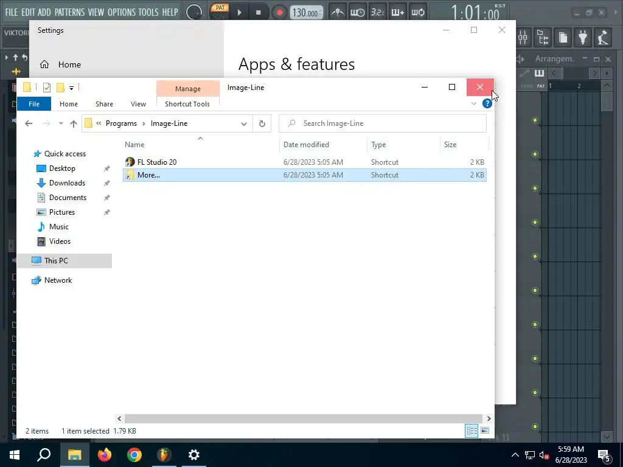Toggle PAT/SONG mode switch in FL Studio
This screenshot has width=623, height=467.
(220, 12)
